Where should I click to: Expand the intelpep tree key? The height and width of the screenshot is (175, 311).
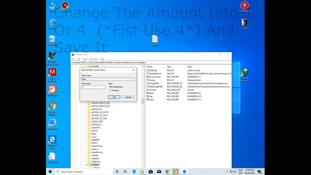(86, 158)
